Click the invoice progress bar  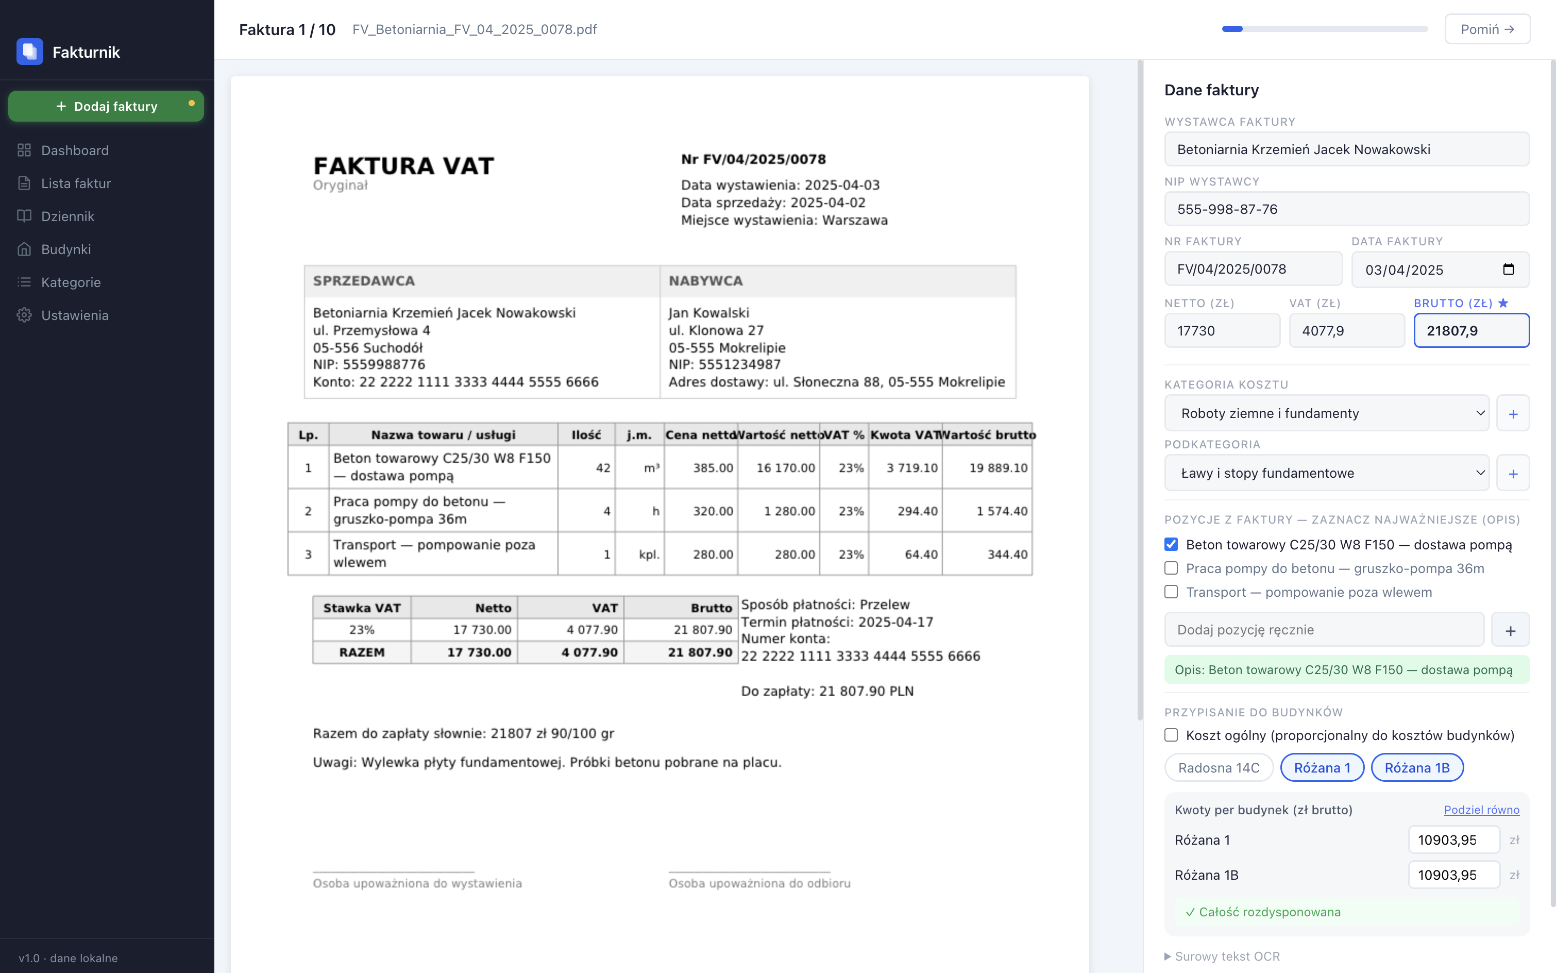coord(1325,29)
